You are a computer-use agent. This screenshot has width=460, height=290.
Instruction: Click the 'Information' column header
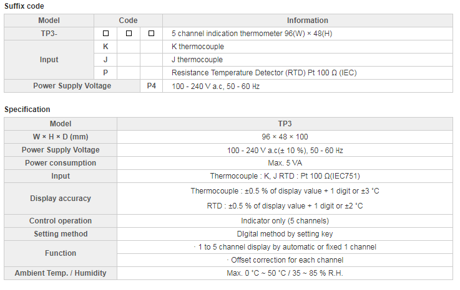tap(307, 21)
